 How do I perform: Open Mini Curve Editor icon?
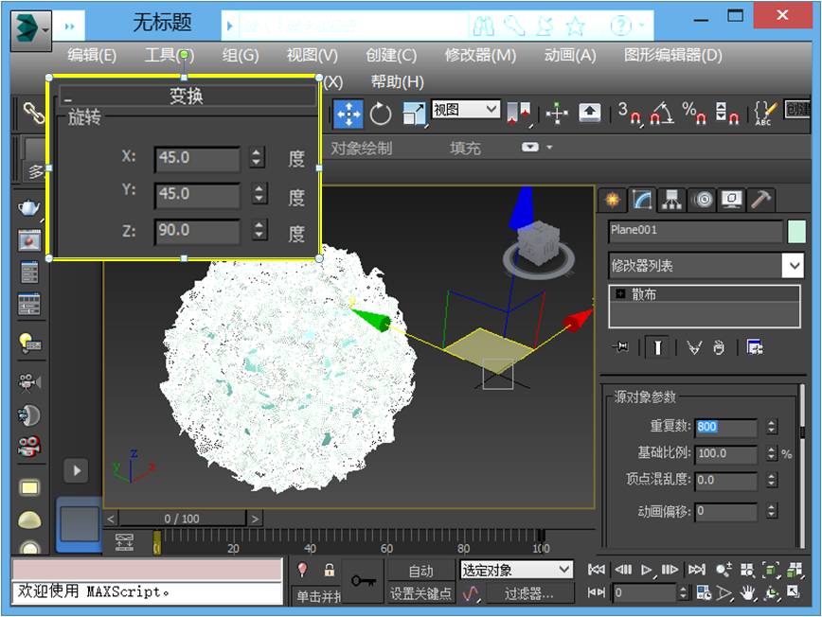(124, 541)
